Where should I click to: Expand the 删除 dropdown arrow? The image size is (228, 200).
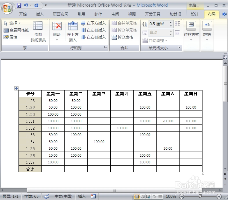57,40
